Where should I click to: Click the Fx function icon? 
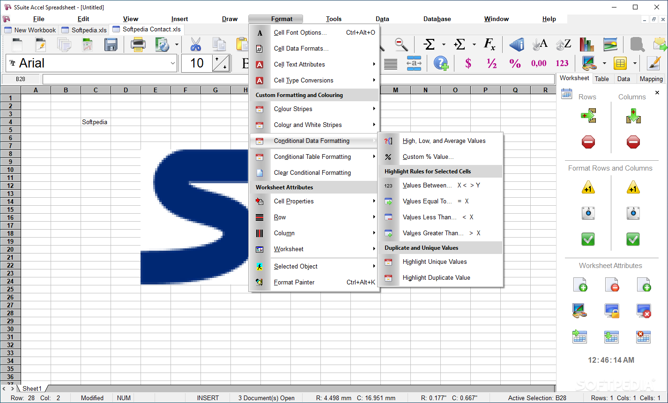point(490,45)
